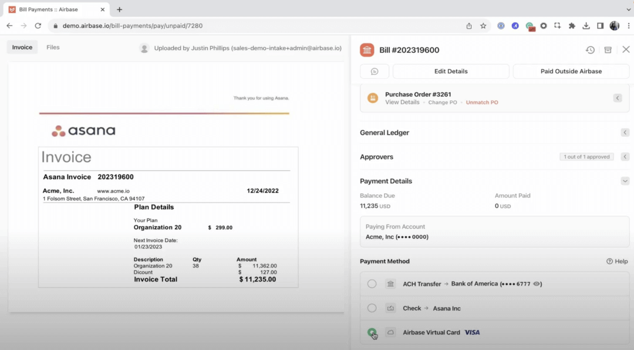Click the Invoice Total $11,235.00 value

coord(258,279)
